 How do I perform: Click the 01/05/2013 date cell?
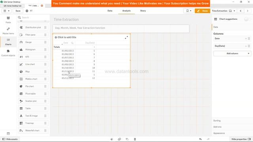(x=68, y=51)
